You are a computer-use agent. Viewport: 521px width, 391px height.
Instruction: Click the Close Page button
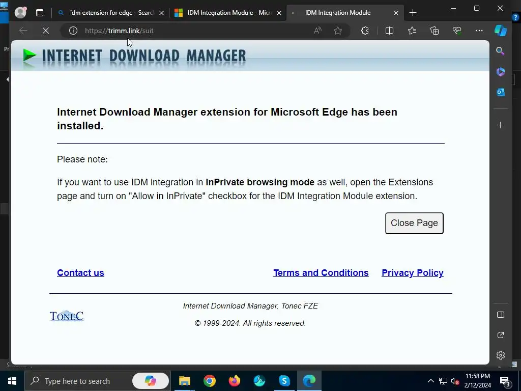pos(414,223)
